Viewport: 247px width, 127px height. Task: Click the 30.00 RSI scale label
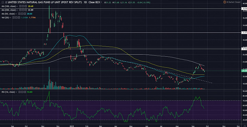click(245, 120)
